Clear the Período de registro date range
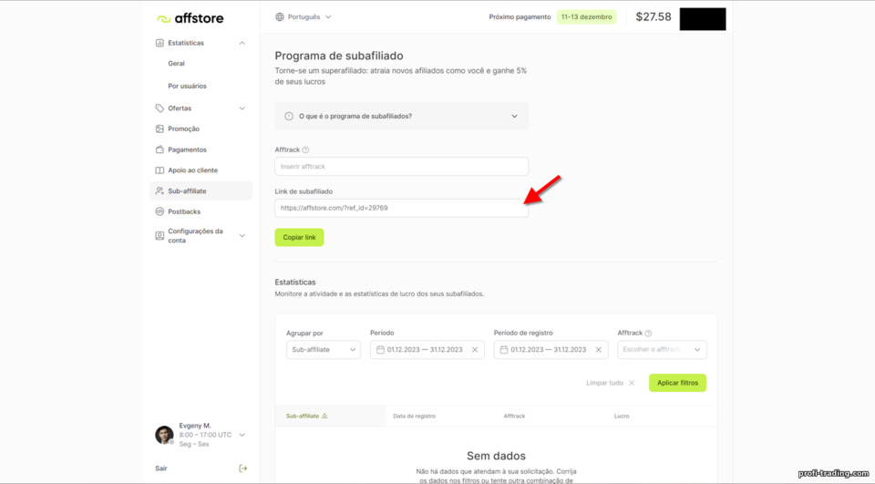Image resolution: width=875 pixels, height=484 pixels. pos(598,349)
